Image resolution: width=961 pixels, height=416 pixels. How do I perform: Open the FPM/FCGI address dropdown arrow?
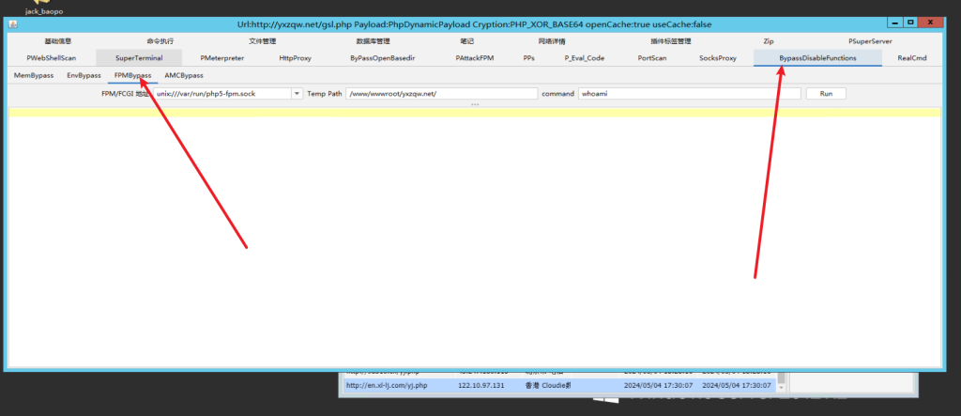[297, 94]
